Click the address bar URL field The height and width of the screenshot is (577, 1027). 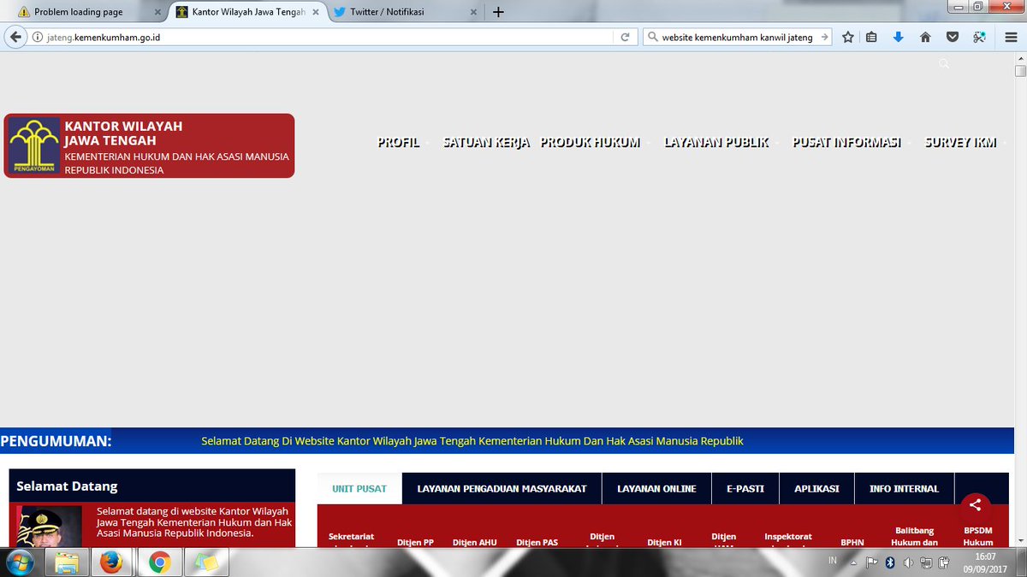[329, 37]
